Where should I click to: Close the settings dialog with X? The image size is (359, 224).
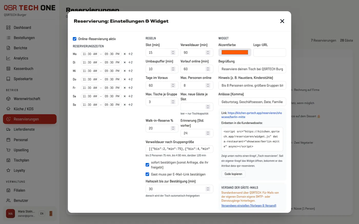pyautogui.click(x=282, y=21)
